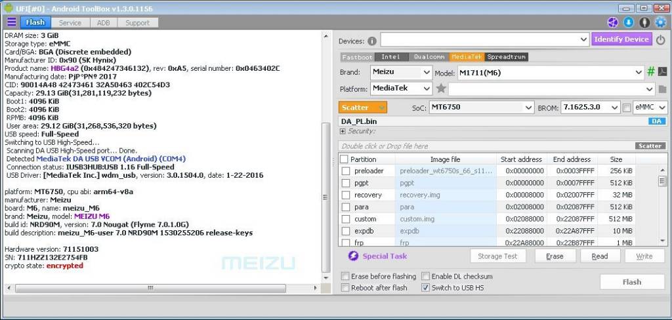Check the preloader partition checkbox
This screenshot has height=320, width=672.
pos(346,171)
